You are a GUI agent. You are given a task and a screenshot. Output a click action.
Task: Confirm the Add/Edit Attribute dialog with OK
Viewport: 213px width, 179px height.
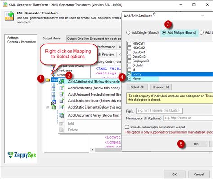196,144
